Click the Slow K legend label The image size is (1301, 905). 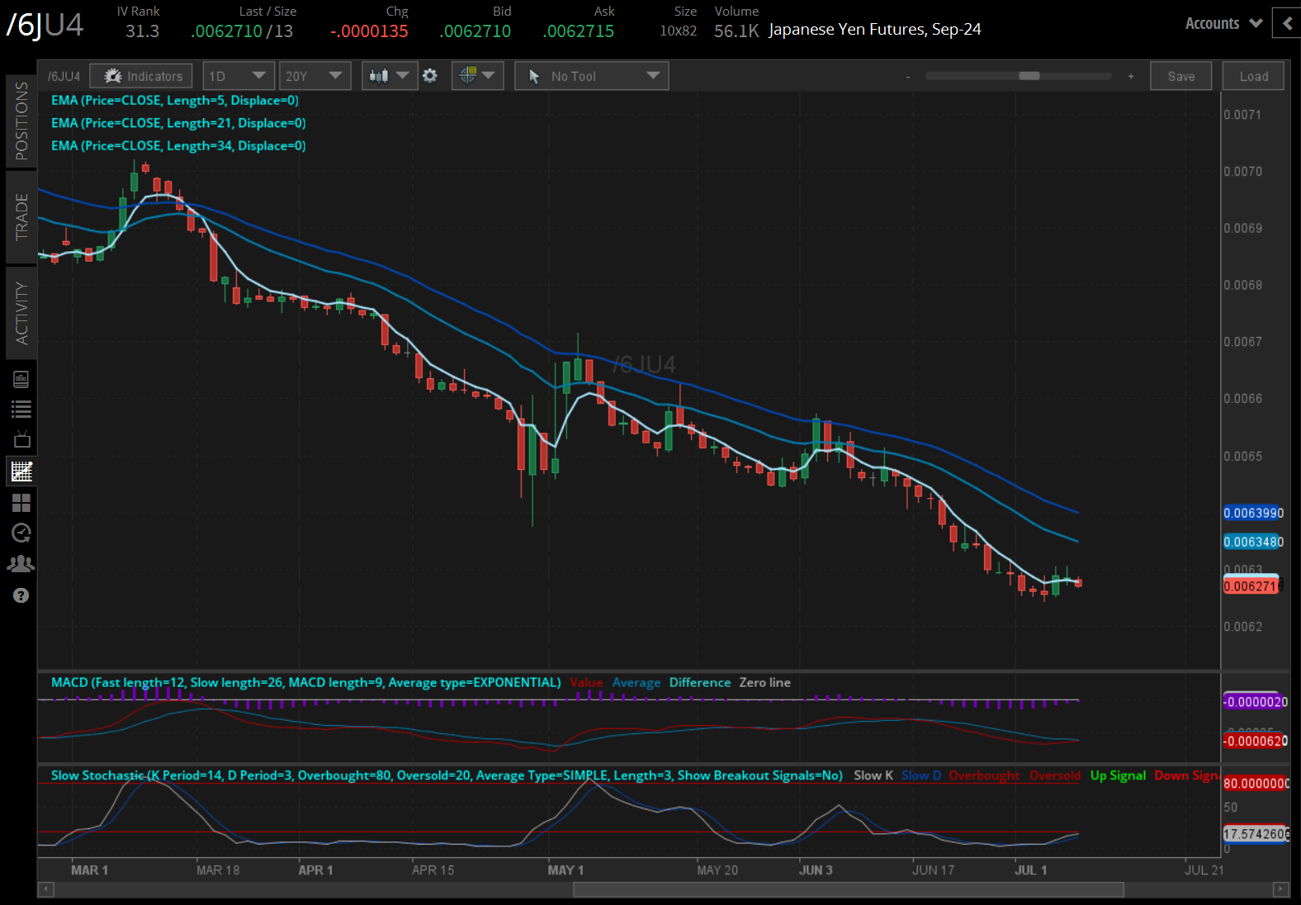[873, 775]
